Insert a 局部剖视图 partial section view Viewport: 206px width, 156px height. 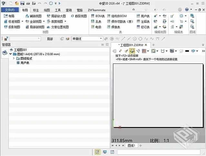click(x=35, y=27)
